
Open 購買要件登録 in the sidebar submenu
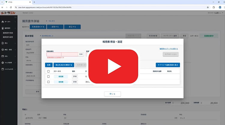click(8, 33)
